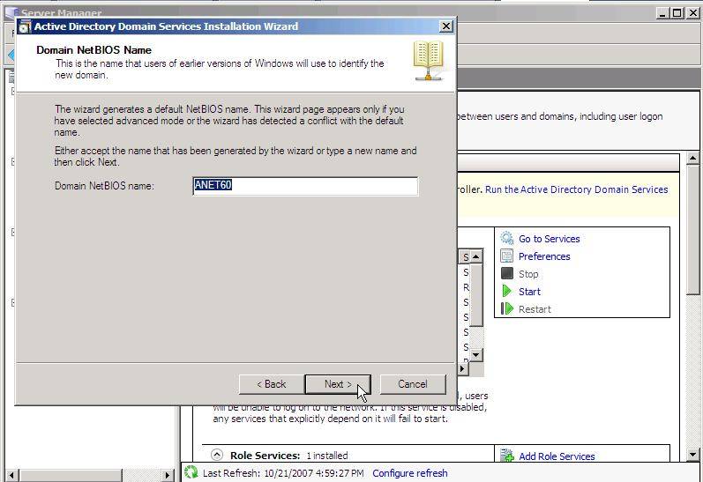Click the Domain NetBIOS name field
This screenshot has height=482, width=703.
305,186
